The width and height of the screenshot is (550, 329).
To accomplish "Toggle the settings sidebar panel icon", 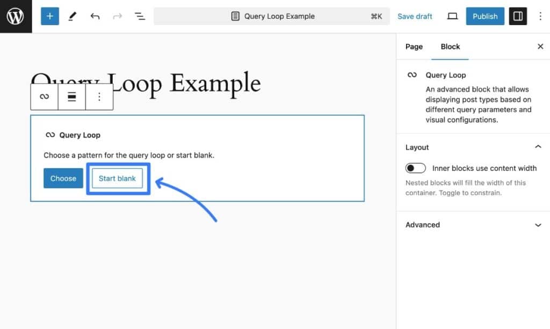I will click(518, 16).
